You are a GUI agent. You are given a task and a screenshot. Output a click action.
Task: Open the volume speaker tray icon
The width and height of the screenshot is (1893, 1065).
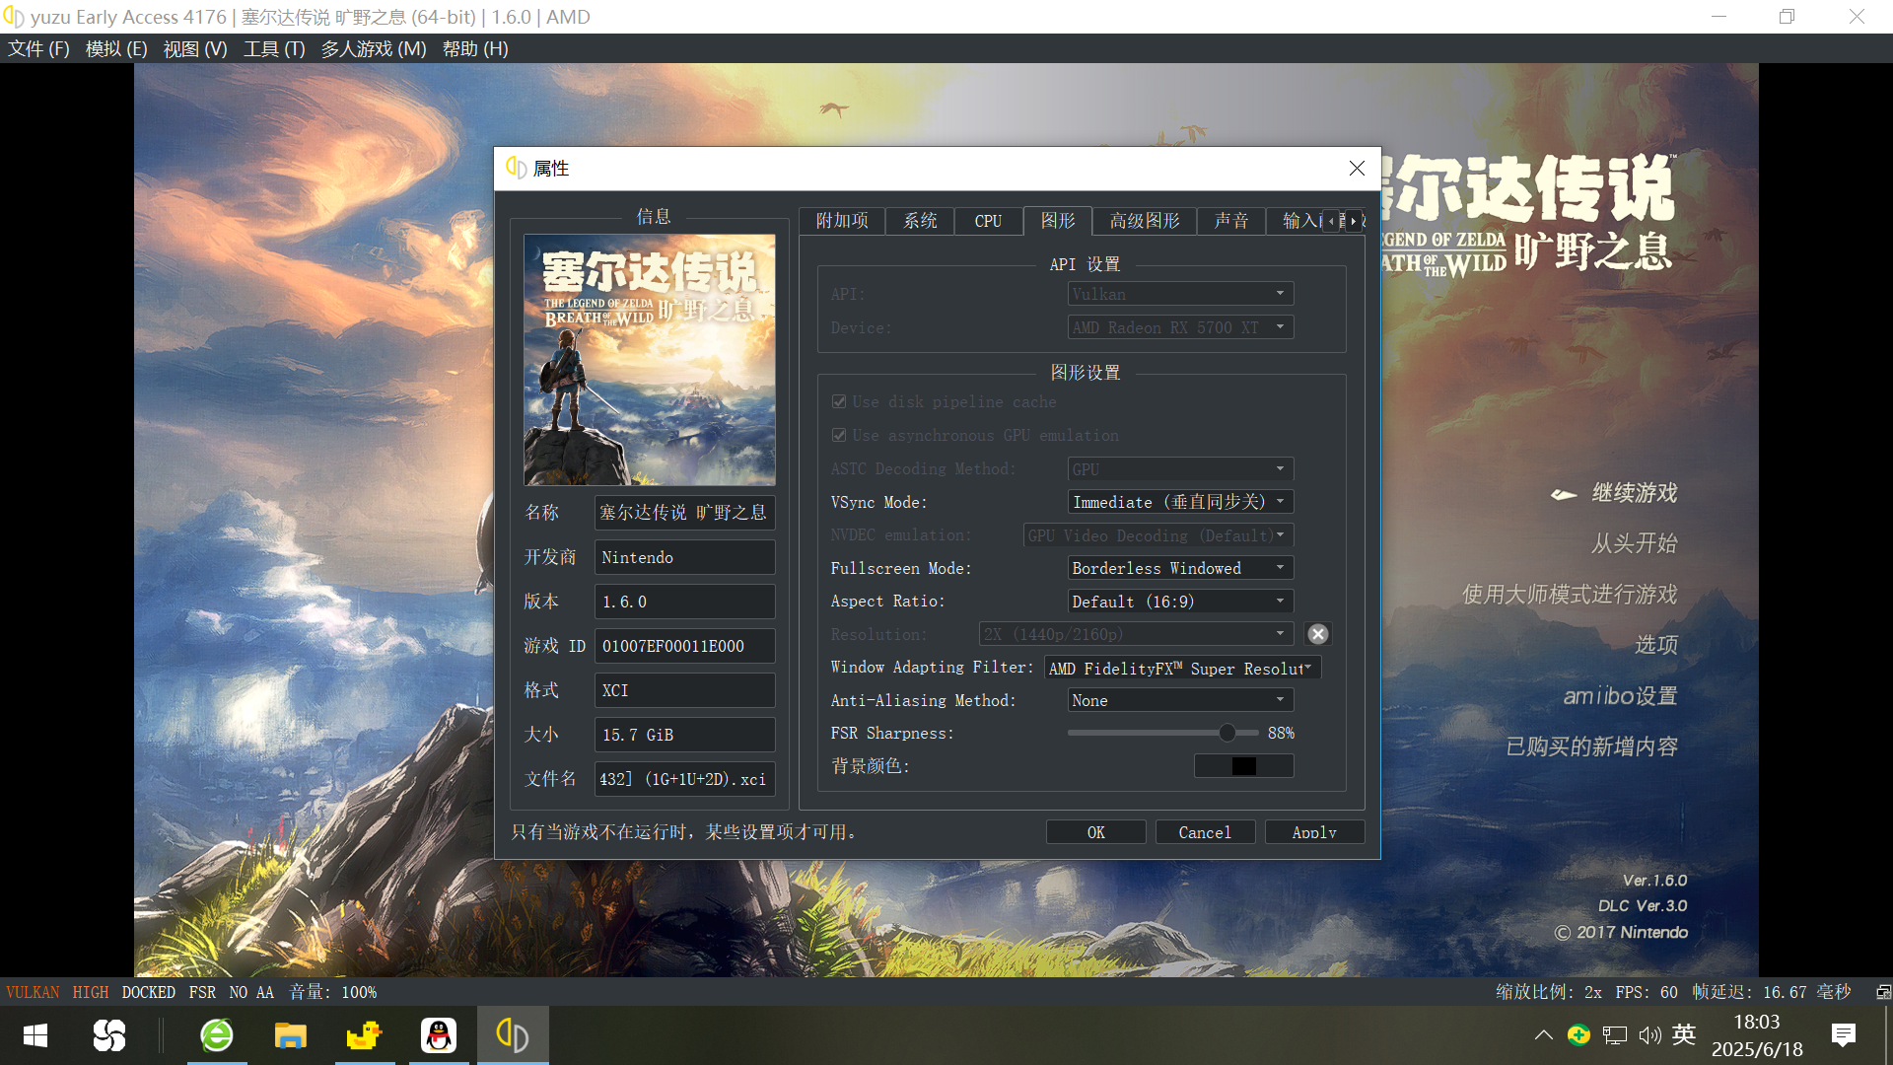coord(1649,1034)
